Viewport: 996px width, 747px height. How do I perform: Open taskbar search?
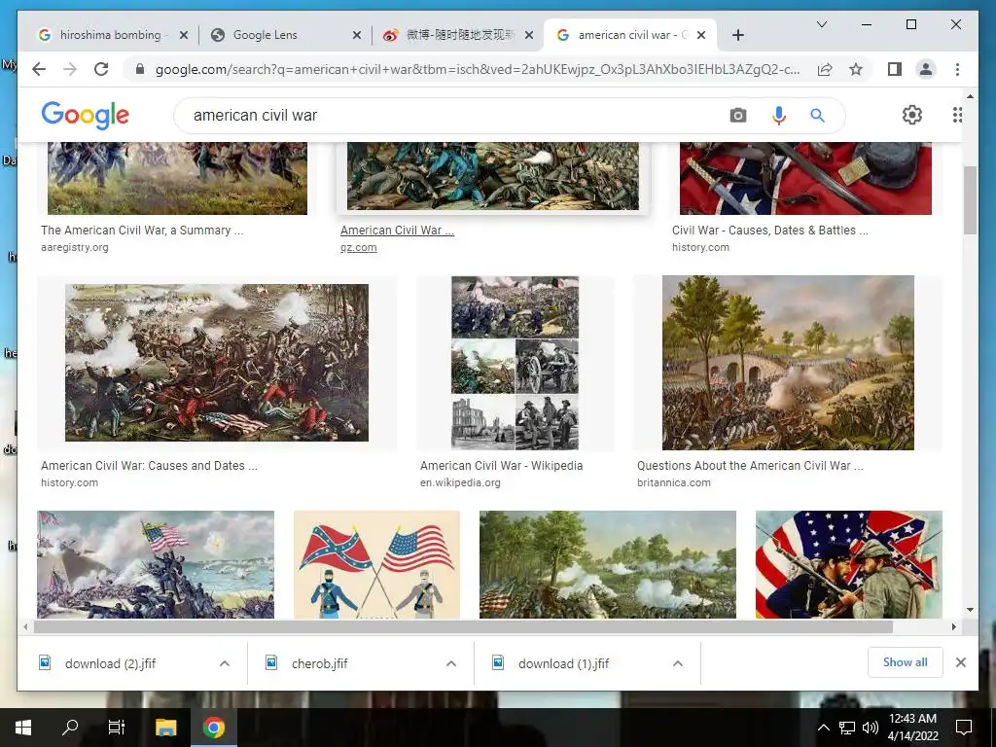click(70, 728)
